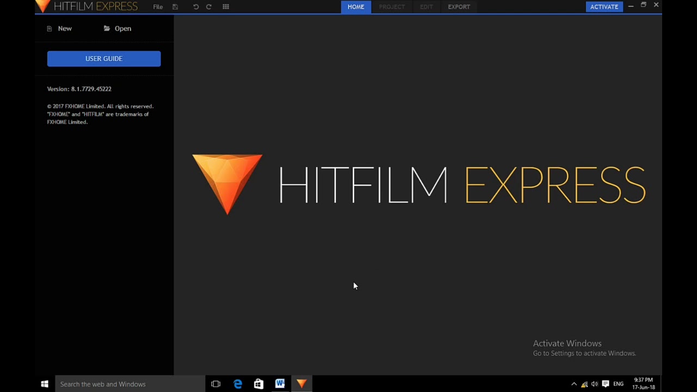Minimize the HitFilm window
Image resolution: width=697 pixels, height=392 pixels.
coord(631,5)
